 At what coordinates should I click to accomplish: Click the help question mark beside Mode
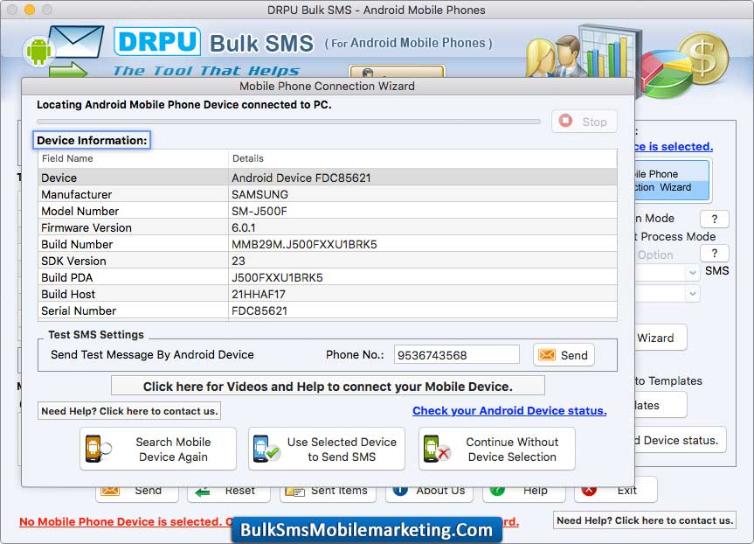coord(714,219)
